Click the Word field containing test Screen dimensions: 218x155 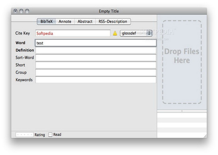pos(96,43)
